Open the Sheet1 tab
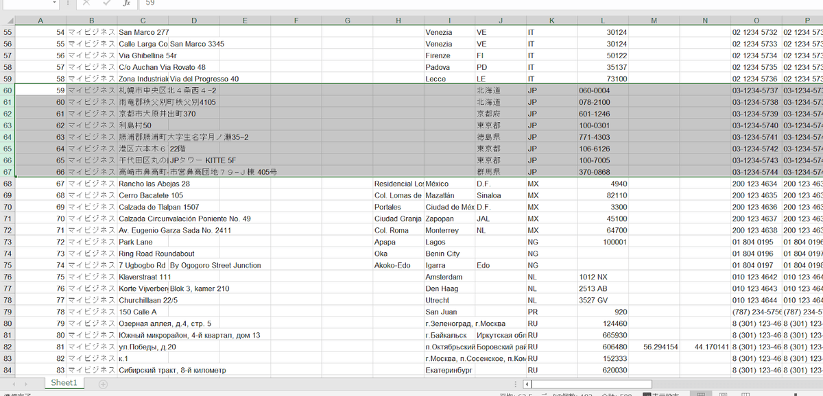This screenshot has height=396, width=823. pos(64,383)
